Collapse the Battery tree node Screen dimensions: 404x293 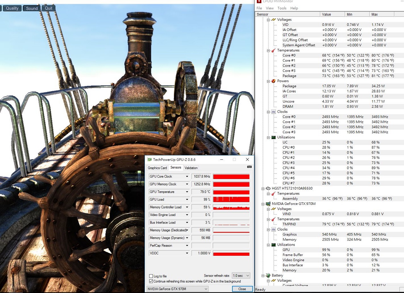pyautogui.click(x=263, y=276)
